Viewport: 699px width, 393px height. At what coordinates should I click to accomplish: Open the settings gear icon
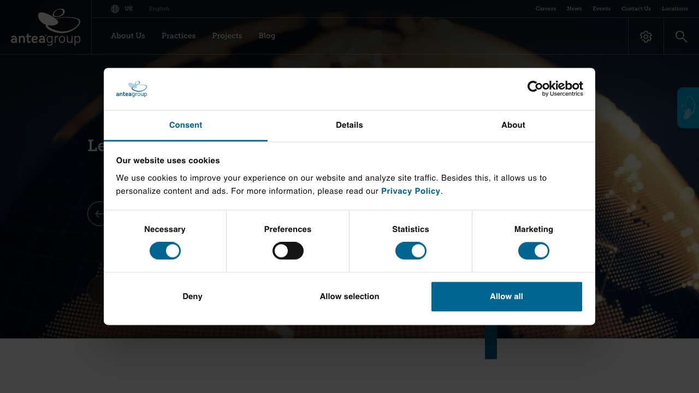[646, 37]
